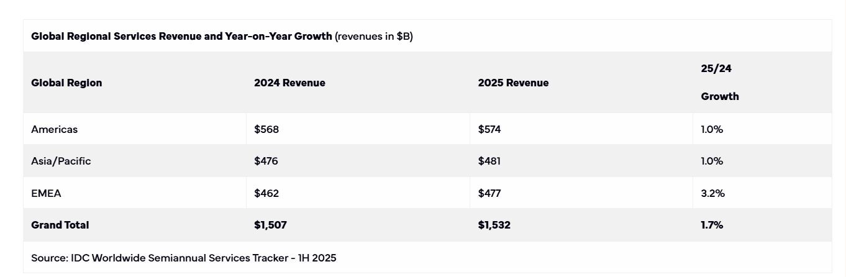846x277 pixels.
Task: Click the Asia/Pacific 2025 value $481
Action: click(489, 161)
